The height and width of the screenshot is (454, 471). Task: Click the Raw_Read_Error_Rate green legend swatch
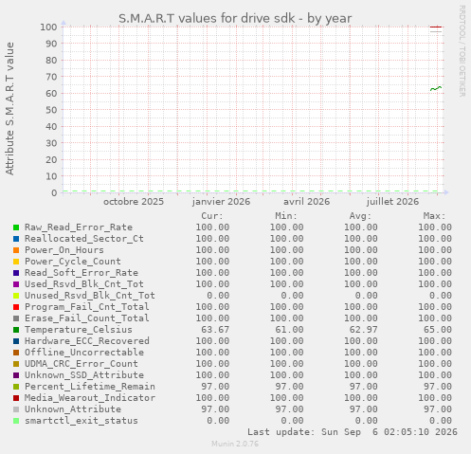pyautogui.click(x=16, y=227)
